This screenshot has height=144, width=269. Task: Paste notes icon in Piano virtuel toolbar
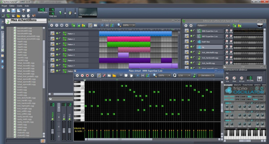tap(131, 75)
